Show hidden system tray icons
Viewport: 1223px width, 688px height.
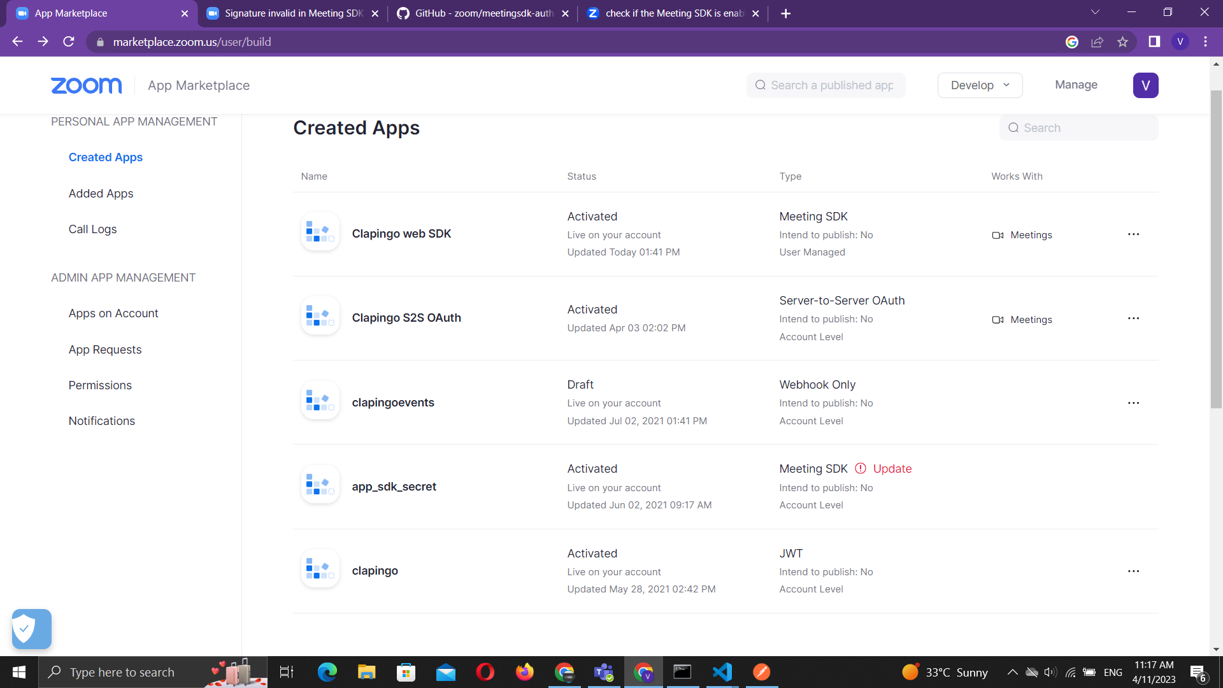(1012, 672)
